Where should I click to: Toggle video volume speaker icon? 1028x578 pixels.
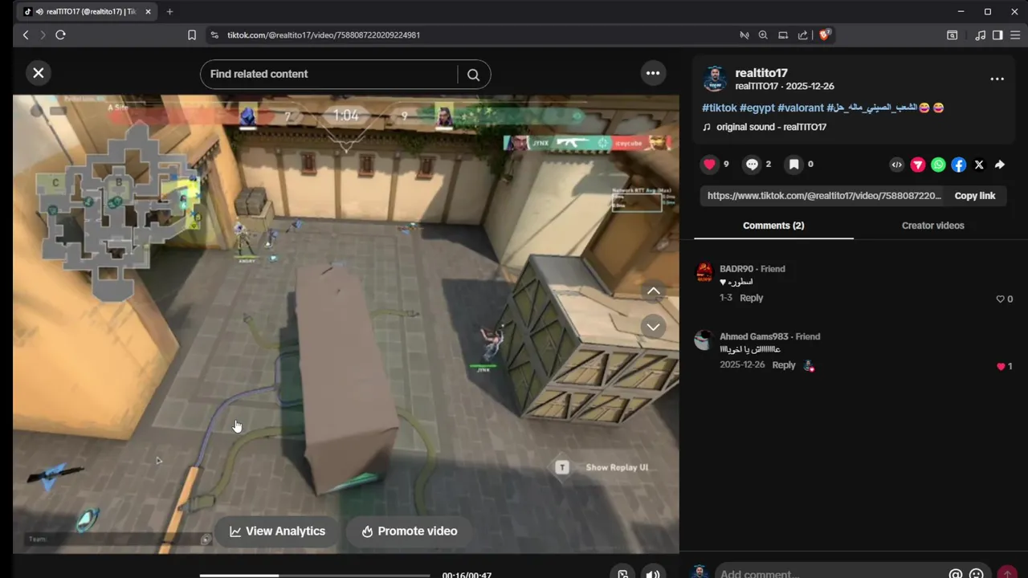pos(653,573)
